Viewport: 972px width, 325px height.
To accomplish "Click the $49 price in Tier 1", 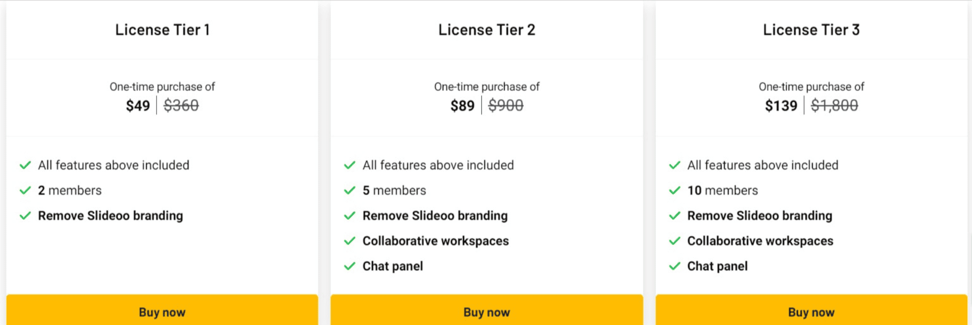I will pos(138,105).
